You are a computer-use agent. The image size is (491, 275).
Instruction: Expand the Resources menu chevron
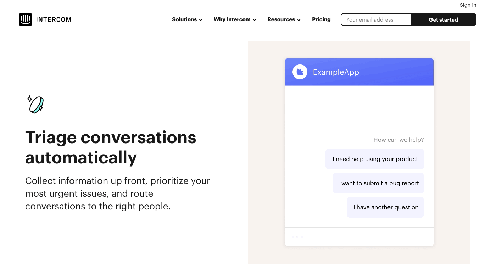click(x=299, y=20)
